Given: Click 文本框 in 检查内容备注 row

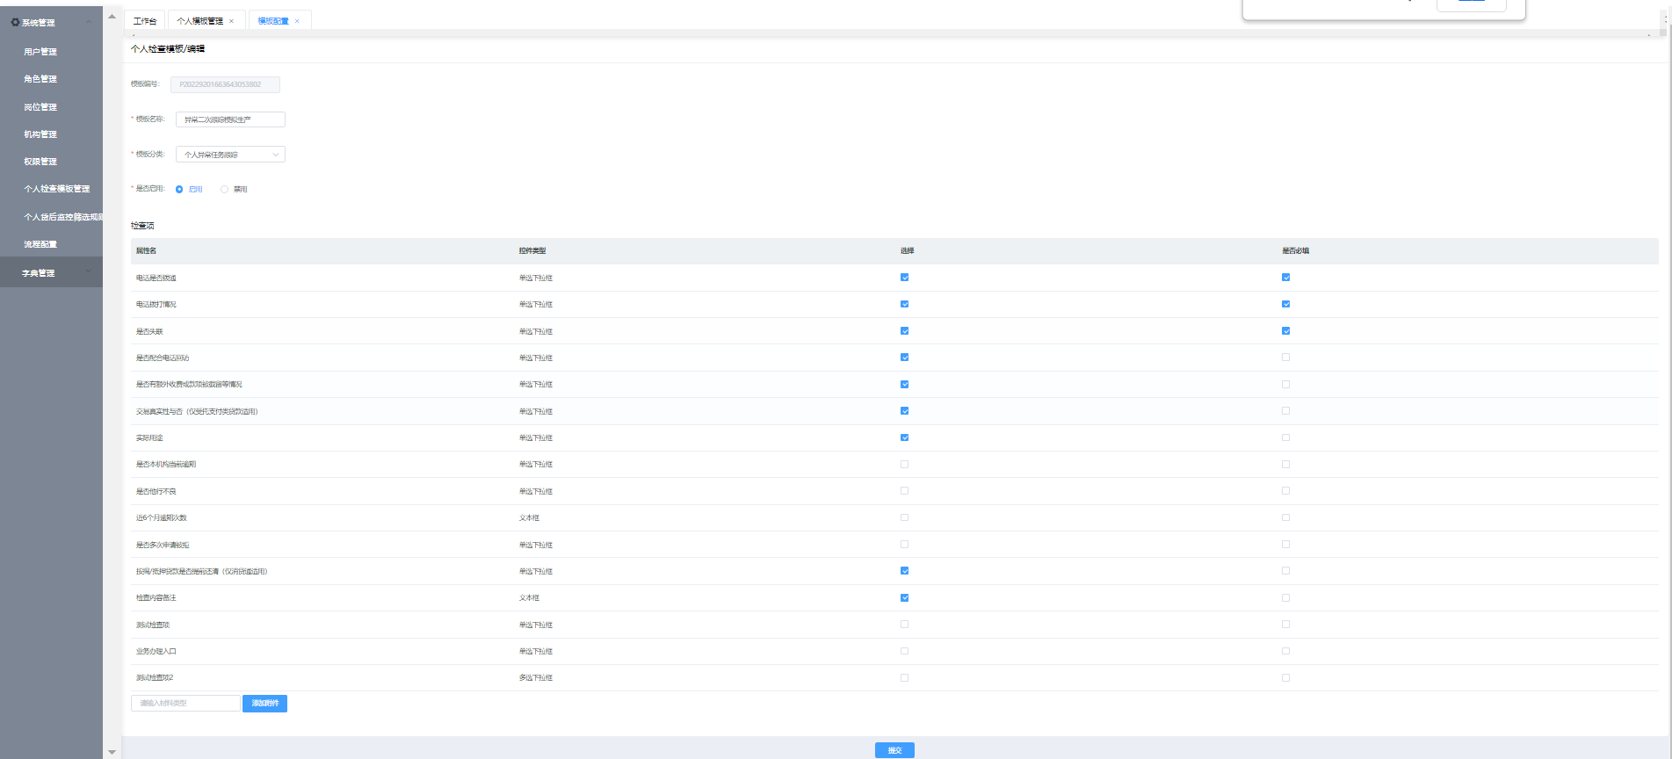Looking at the screenshot, I should click(x=529, y=598).
